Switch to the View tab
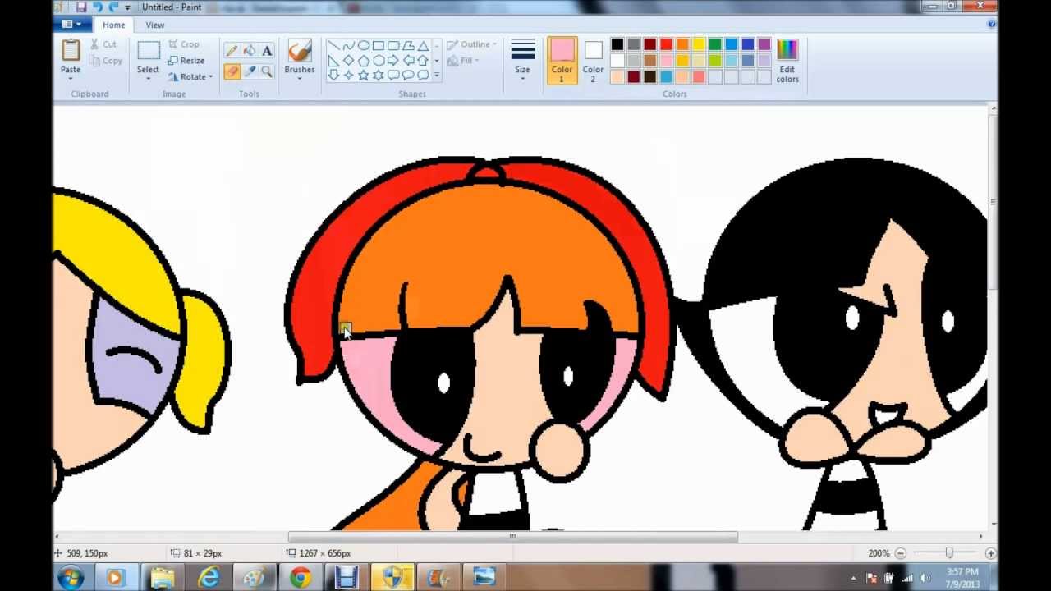The width and height of the screenshot is (1051, 591). [x=155, y=25]
